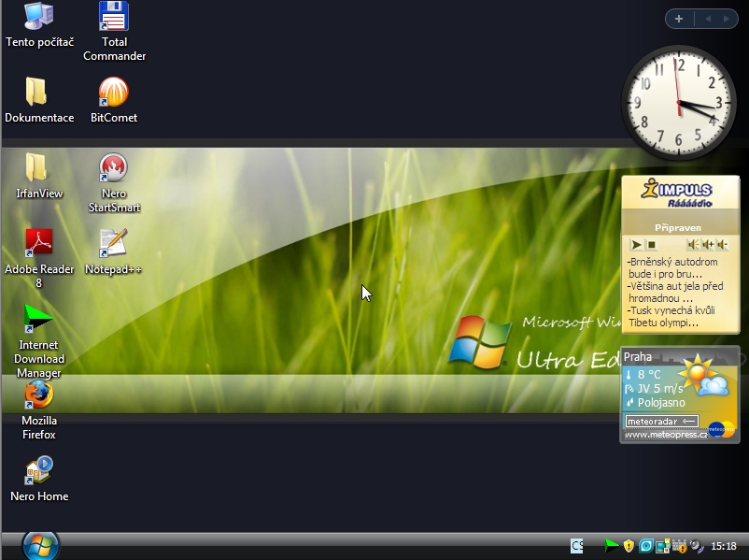This screenshot has height=560, width=749.
Task: Go to the previous sidebar gadget page
Action: point(708,19)
